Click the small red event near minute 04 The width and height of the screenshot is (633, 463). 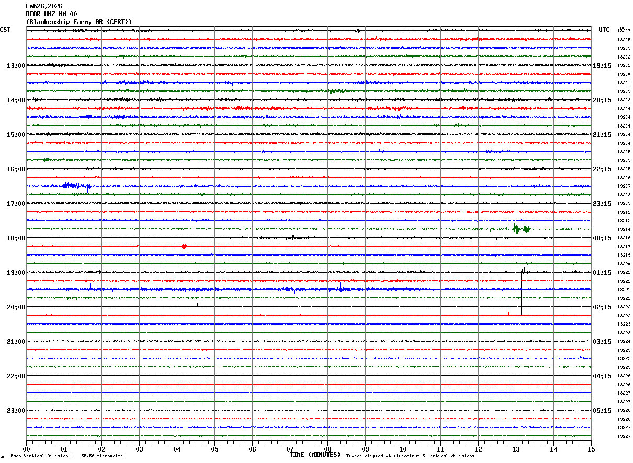183,246
